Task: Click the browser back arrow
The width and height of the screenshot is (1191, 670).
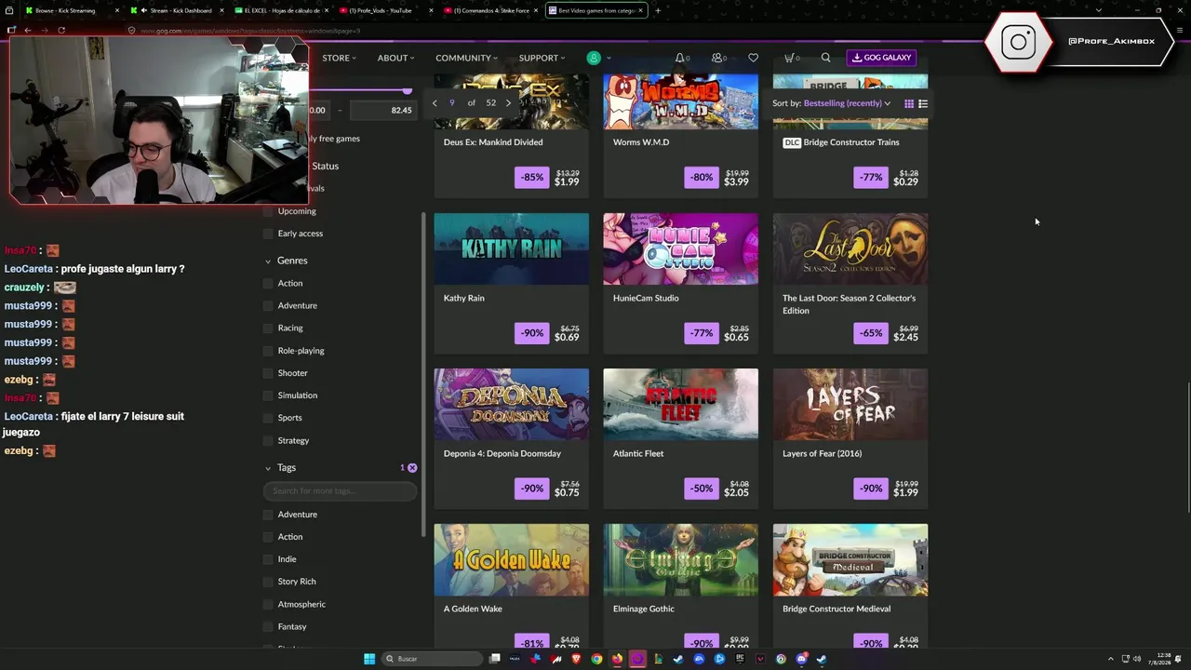Action: pyautogui.click(x=28, y=31)
